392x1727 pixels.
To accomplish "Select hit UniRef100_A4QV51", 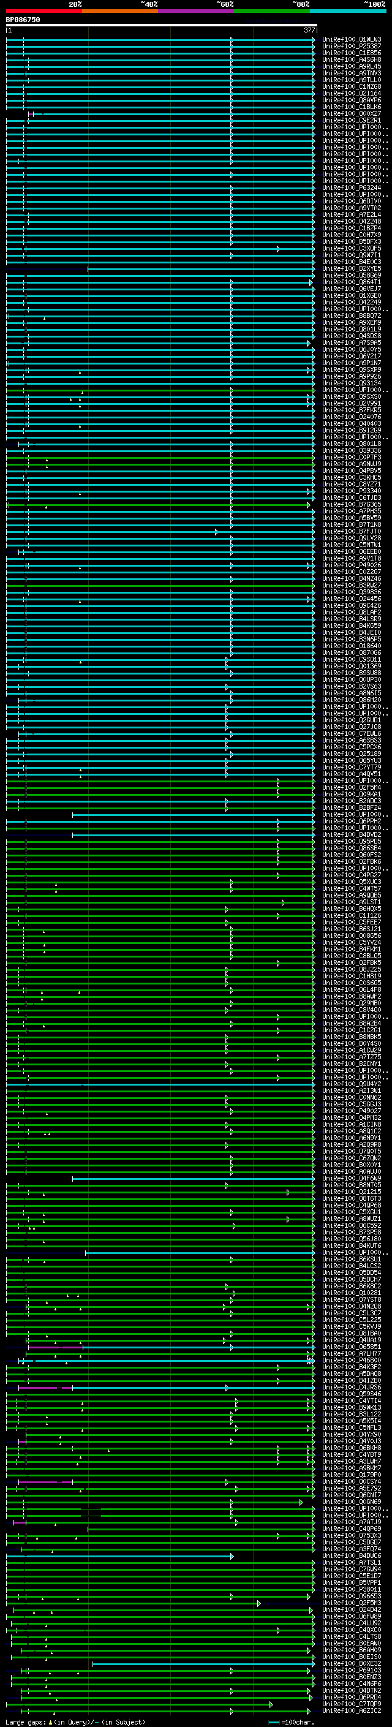I will pos(351,774).
